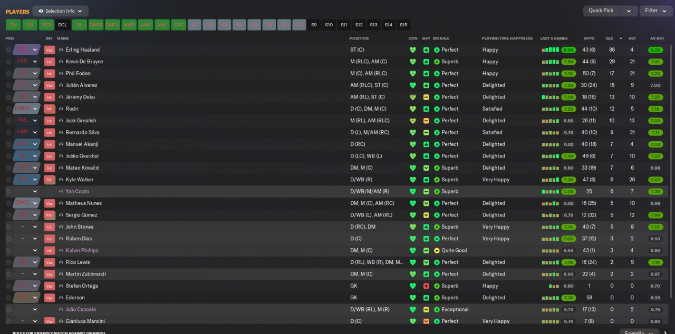The height and width of the screenshot is (334, 675).
Task: Click Sergio Gómez's Vac status icon
Action: pos(50,215)
